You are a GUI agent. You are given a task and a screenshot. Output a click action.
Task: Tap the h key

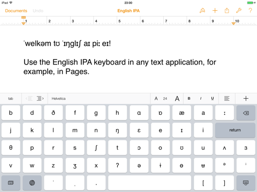[x=117, y=113]
